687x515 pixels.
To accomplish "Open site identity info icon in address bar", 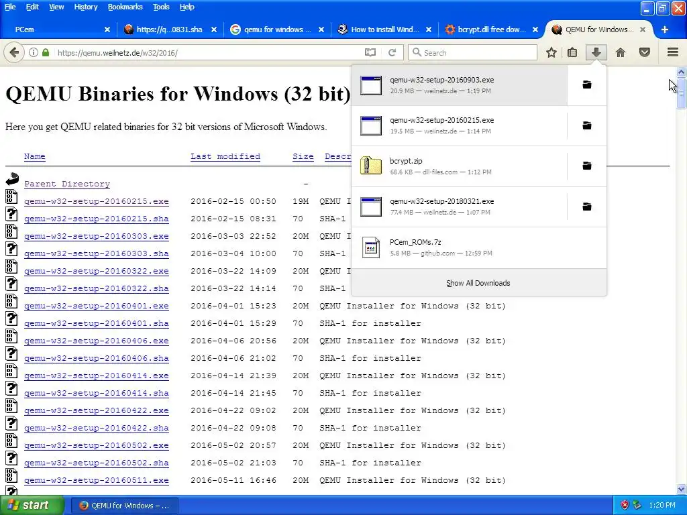I will (34, 52).
